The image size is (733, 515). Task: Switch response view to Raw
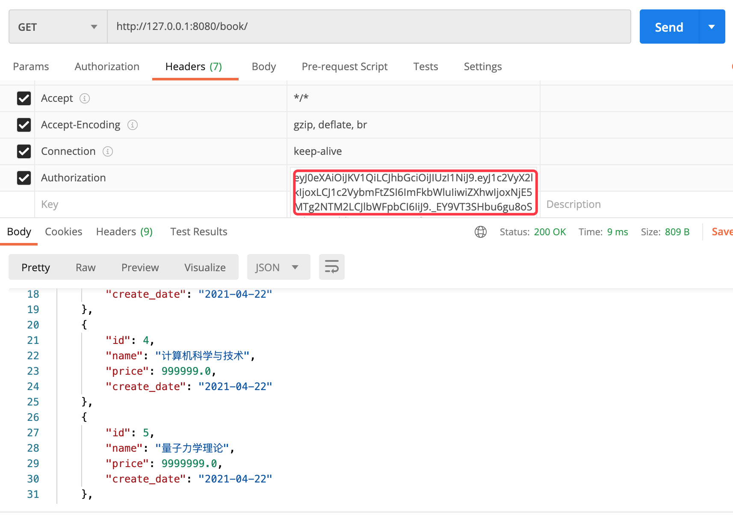pos(86,267)
